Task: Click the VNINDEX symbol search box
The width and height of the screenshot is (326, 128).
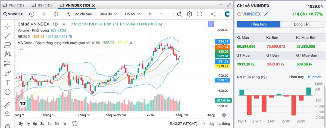Action: click(13, 14)
